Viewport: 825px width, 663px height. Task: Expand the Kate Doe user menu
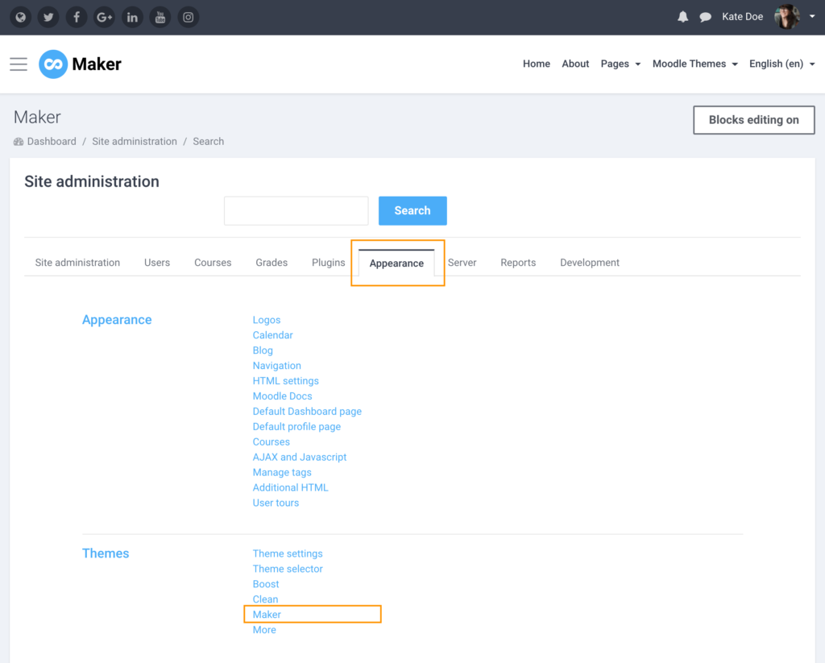pyautogui.click(x=742, y=16)
